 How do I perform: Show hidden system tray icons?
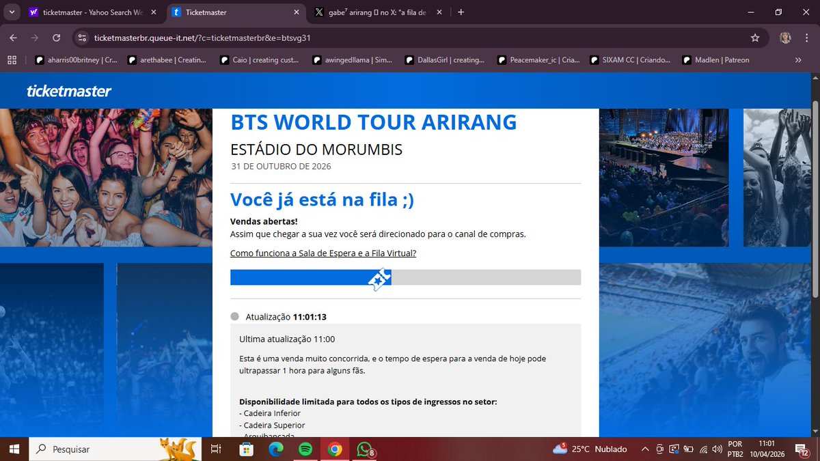click(644, 449)
